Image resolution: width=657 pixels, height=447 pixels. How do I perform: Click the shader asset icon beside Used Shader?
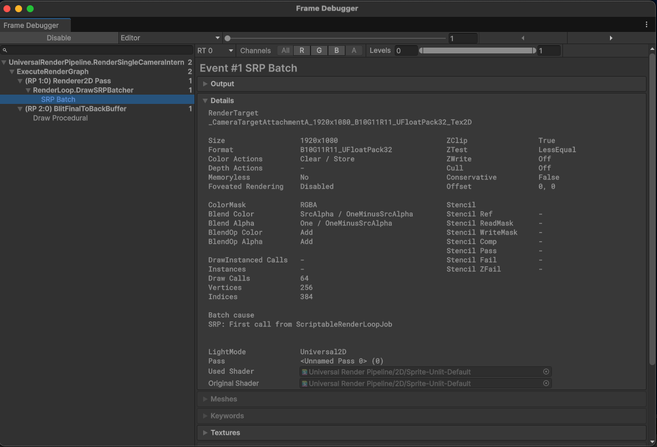[x=305, y=372]
